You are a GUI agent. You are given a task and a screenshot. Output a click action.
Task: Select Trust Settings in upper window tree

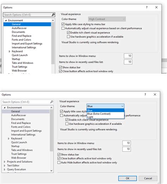click(x=19, y=67)
